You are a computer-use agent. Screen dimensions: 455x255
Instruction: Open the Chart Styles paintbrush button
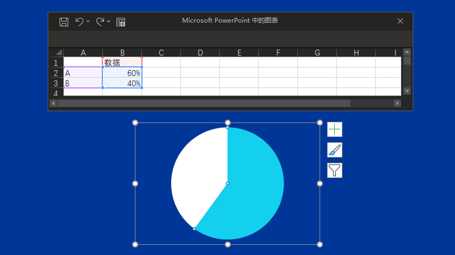point(335,150)
